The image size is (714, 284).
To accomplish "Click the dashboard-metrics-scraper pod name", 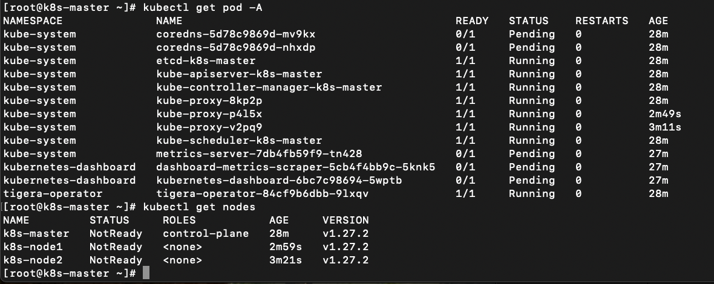I will pyautogui.click(x=295, y=167).
